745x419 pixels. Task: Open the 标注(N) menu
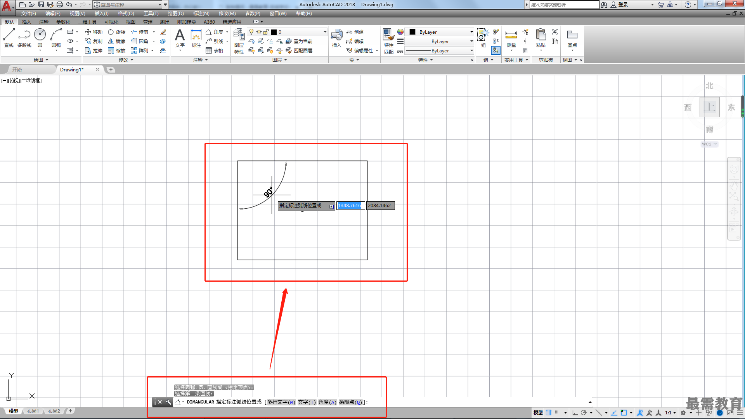click(x=201, y=14)
